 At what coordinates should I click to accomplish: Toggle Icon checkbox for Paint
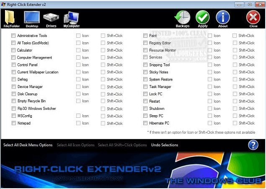point(210,36)
